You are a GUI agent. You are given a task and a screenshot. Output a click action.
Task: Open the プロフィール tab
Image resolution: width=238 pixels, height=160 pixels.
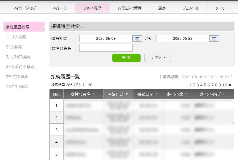coord(191,8)
